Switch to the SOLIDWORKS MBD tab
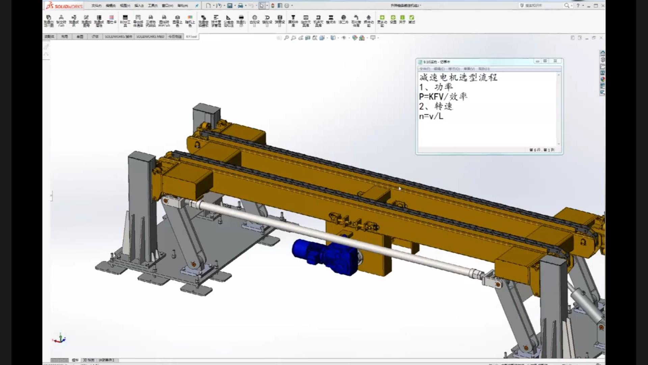This screenshot has width=648, height=365. (150, 36)
